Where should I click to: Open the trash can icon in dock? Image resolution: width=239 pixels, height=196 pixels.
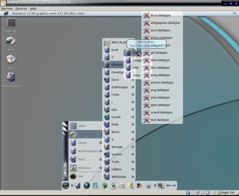point(77,185)
